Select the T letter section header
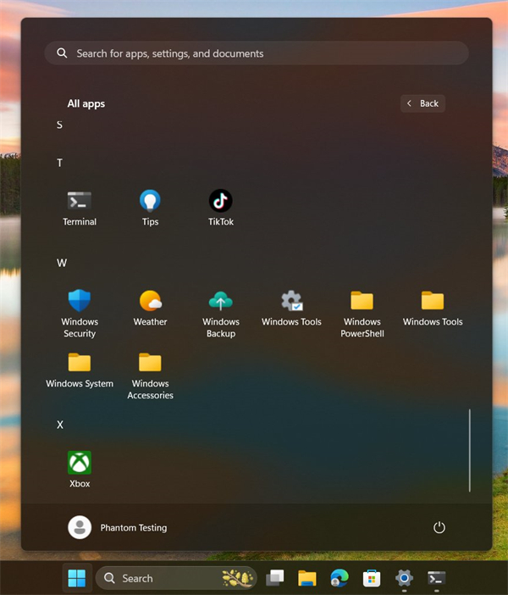Screen dimensions: 508x595 pos(59,163)
